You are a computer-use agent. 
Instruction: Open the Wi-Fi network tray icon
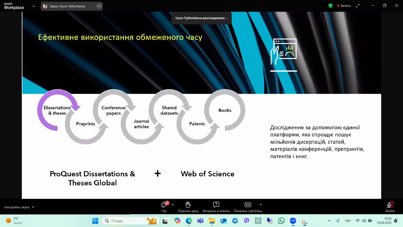click(357, 221)
